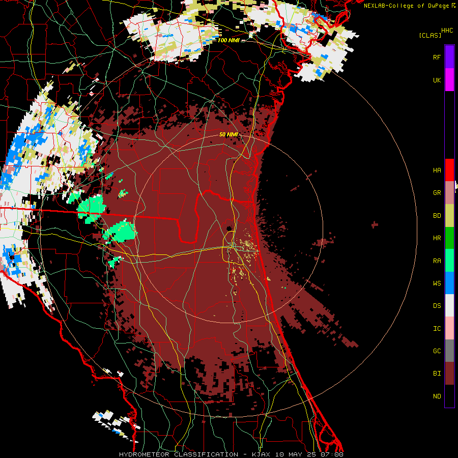Click the UK magenta legend swatch
The width and height of the screenshot is (458, 458).
coord(449,80)
